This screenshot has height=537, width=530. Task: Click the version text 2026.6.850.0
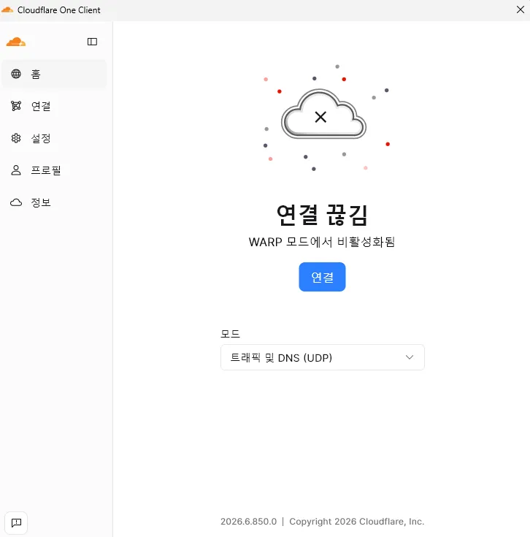[248, 521]
